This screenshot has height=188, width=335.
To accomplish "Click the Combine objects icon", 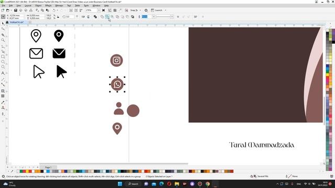I will tap(95, 17).
